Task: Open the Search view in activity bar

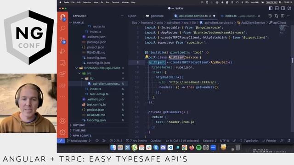Action: coord(62,28)
